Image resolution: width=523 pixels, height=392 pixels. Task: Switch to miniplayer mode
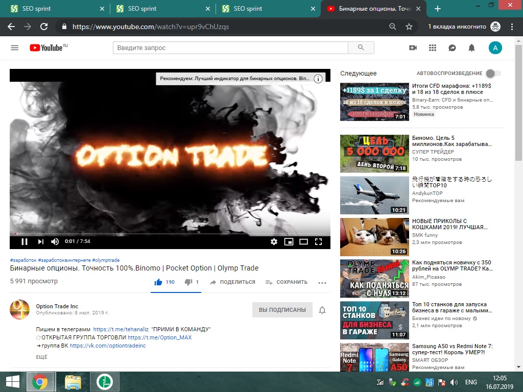289,241
